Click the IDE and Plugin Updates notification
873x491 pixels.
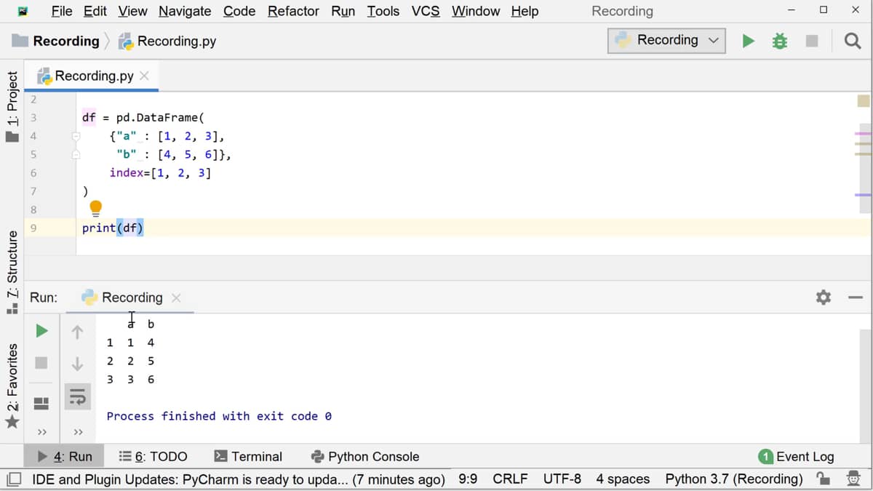coord(239,479)
